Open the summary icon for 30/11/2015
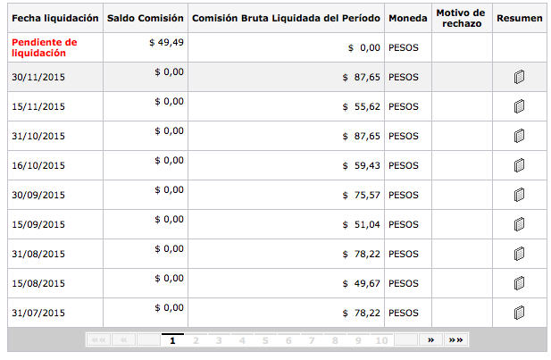The height and width of the screenshot is (360, 551). (x=519, y=78)
